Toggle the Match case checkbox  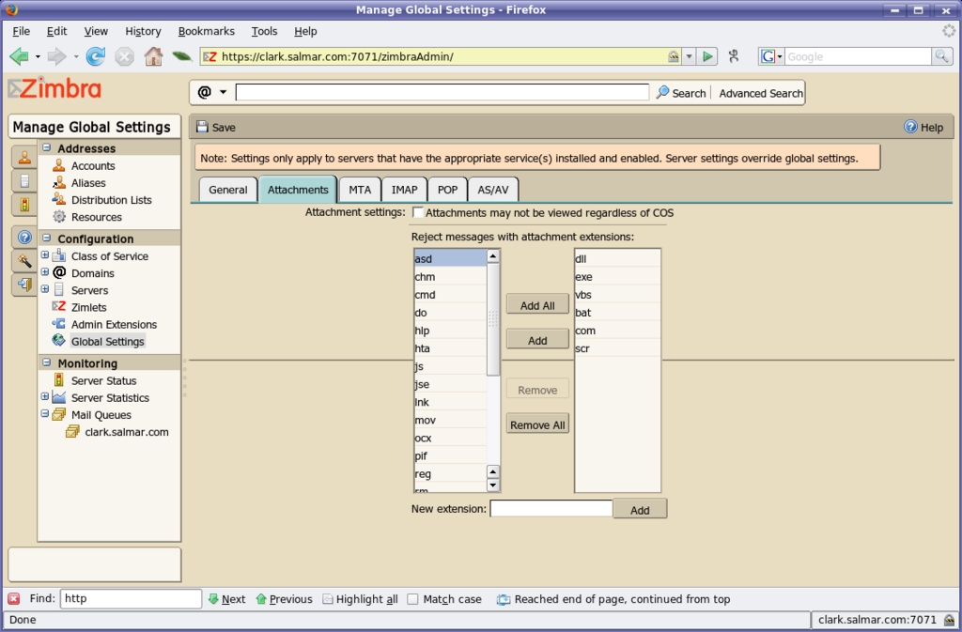click(412, 599)
